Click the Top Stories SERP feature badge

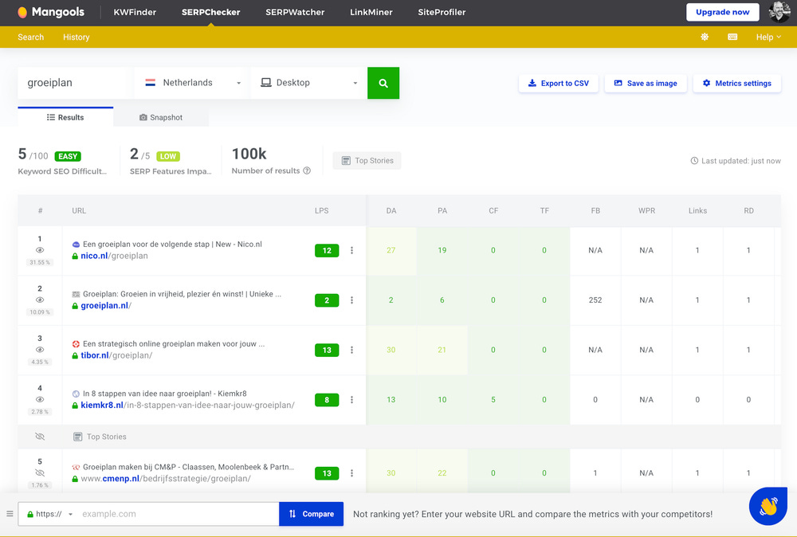pyautogui.click(x=367, y=160)
